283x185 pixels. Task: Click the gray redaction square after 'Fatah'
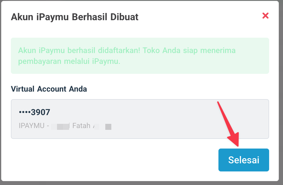(108, 127)
